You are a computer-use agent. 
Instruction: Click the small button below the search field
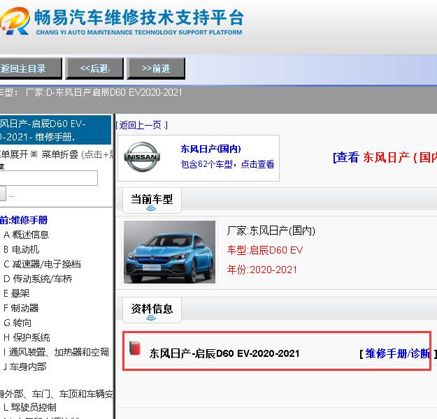click(3, 193)
